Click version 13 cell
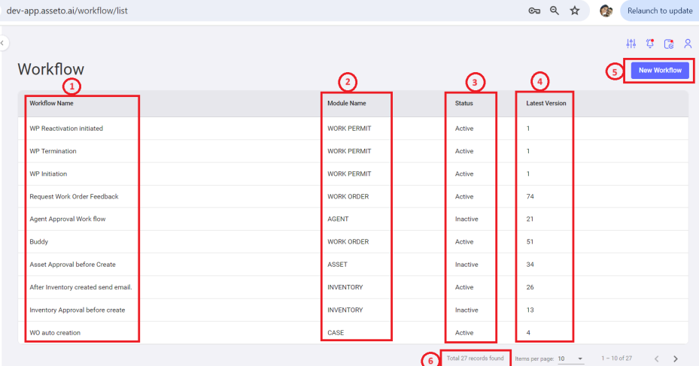The image size is (699, 366). (530, 310)
